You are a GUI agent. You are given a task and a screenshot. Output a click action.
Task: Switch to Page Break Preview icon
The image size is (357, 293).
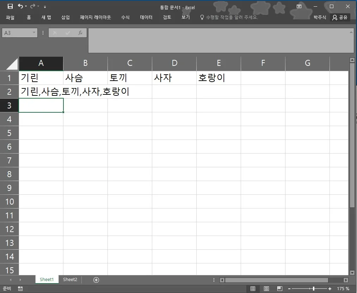pos(279,289)
